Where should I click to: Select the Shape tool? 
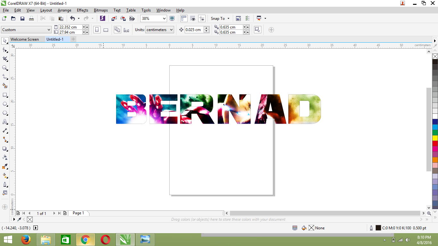point(4,50)
